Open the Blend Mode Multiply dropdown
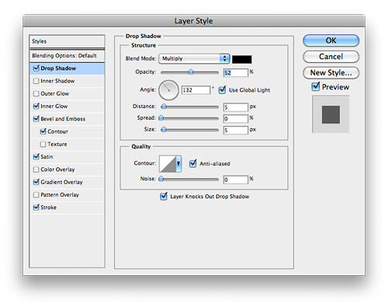The width and height of the screenshot is (388, 307). pos(194,58)
